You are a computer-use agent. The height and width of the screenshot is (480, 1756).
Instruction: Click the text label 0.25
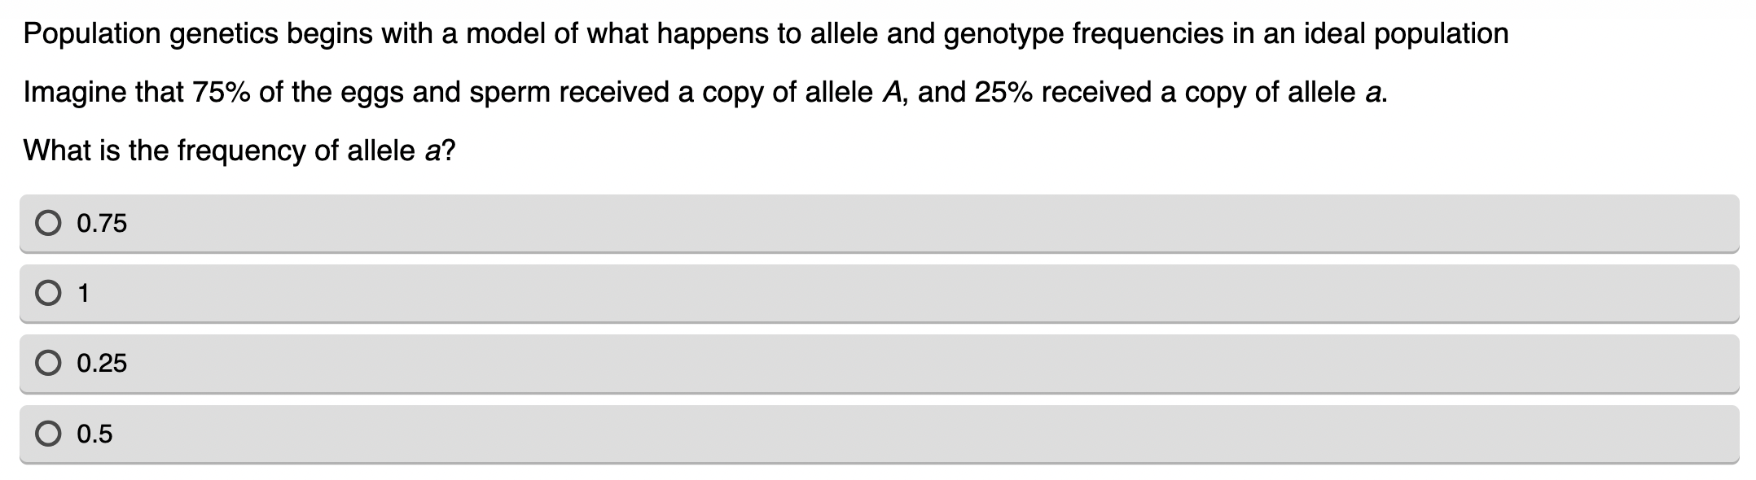point(101,363)
